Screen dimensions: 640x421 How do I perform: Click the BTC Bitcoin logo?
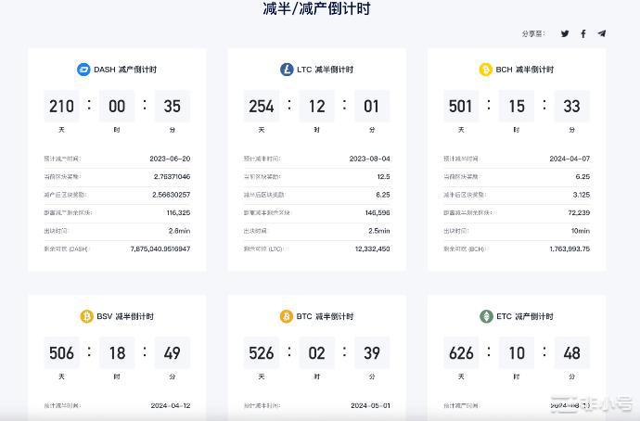point(286,316)
